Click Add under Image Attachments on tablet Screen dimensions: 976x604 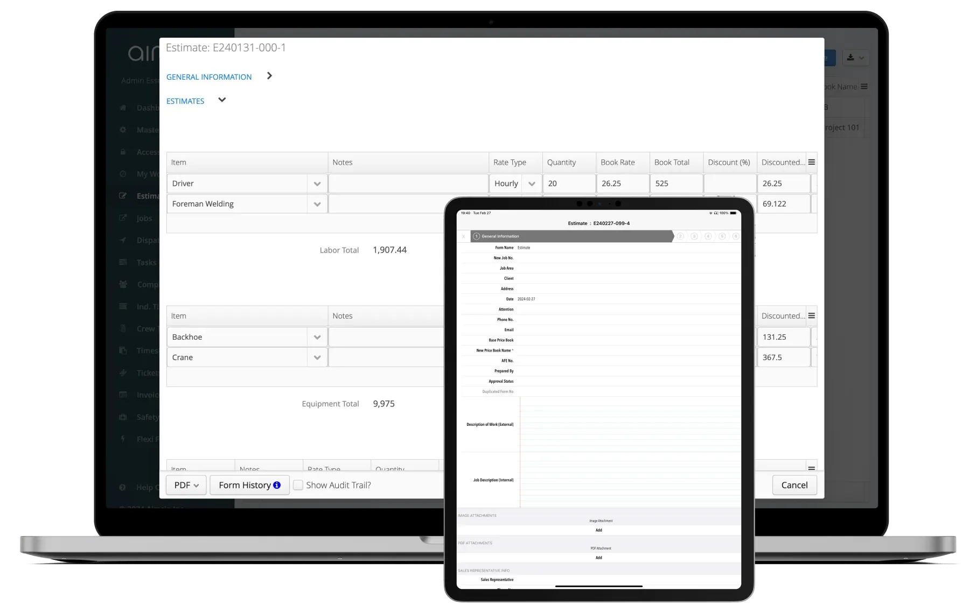598,530
